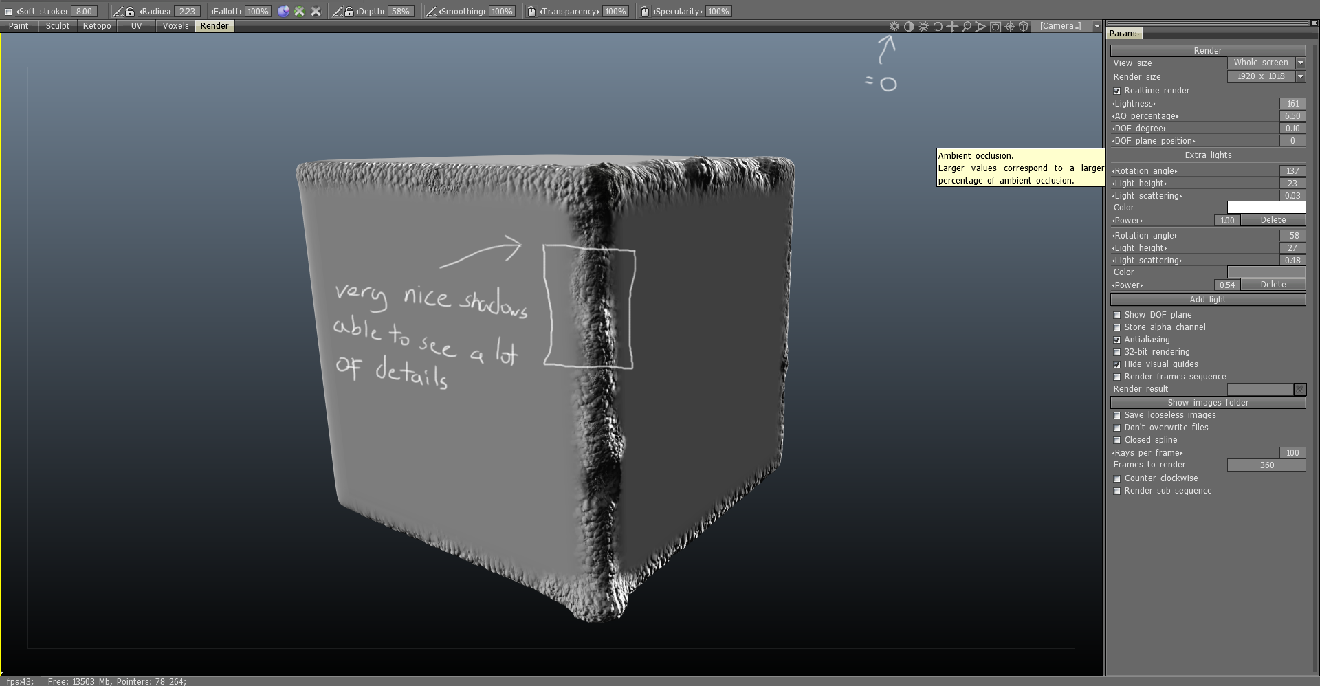Enable the Realtime render checkbox
Screen dimensions: 1320x686
click(x=1117, y=91)
